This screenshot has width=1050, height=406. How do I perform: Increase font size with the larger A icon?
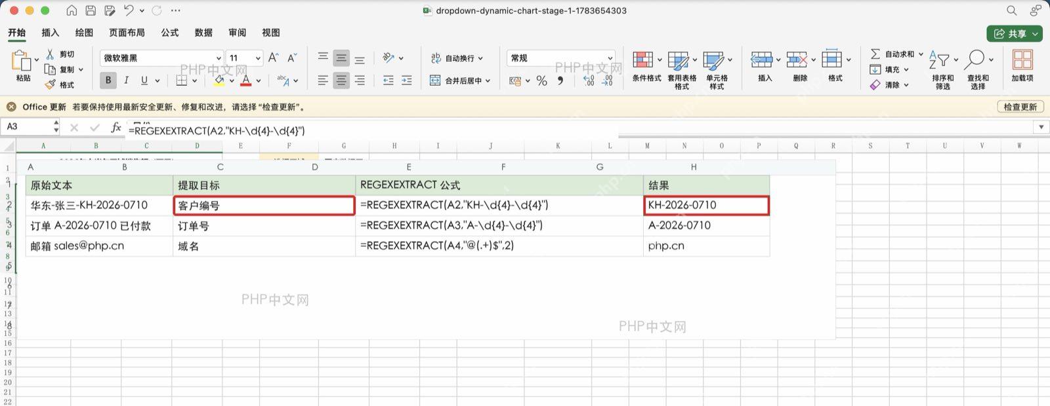point(274,58)
